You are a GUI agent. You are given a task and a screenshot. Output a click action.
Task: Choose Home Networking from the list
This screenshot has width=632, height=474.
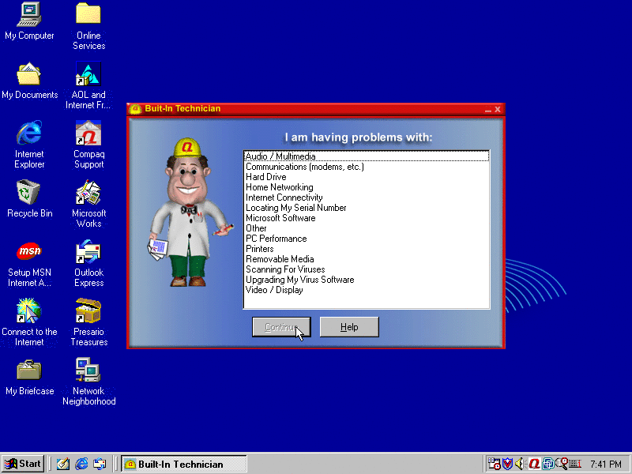(x=367, y=187)
